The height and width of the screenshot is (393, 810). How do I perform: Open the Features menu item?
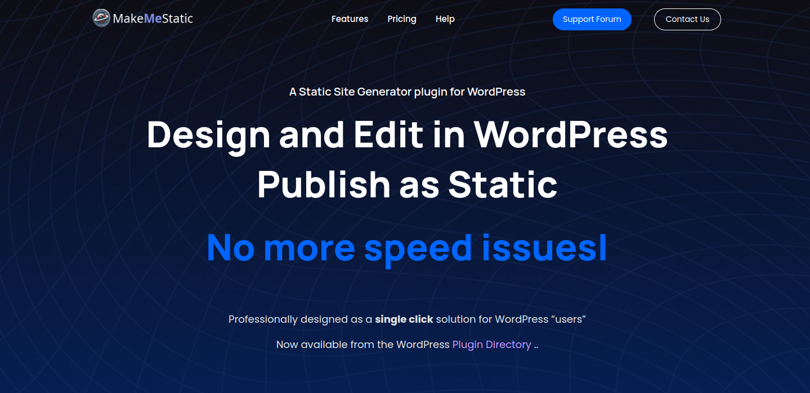pyautogui.click(x=350, y=19)
